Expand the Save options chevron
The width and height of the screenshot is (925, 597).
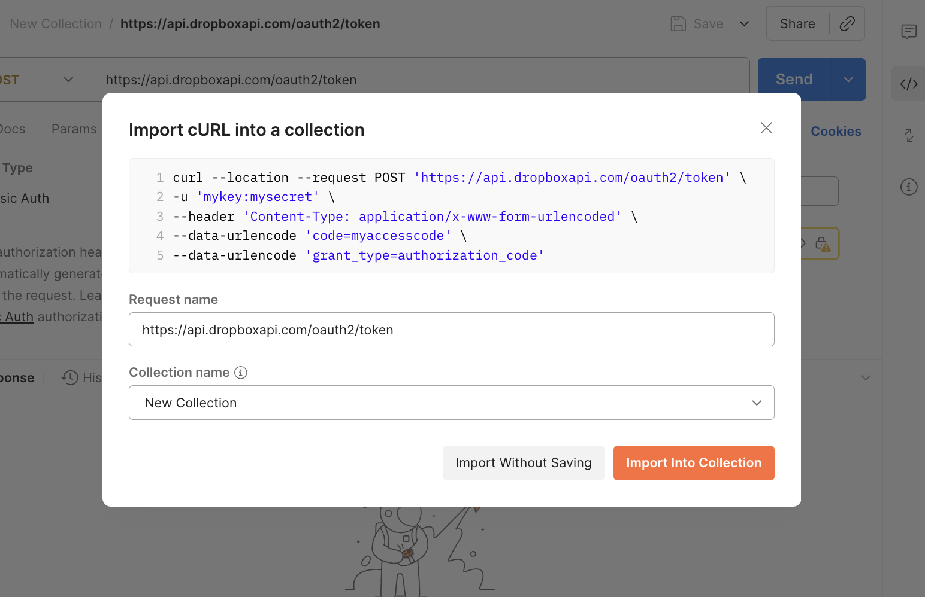744,24
